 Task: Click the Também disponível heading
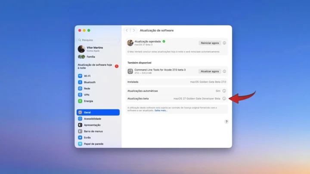(139, 63)
